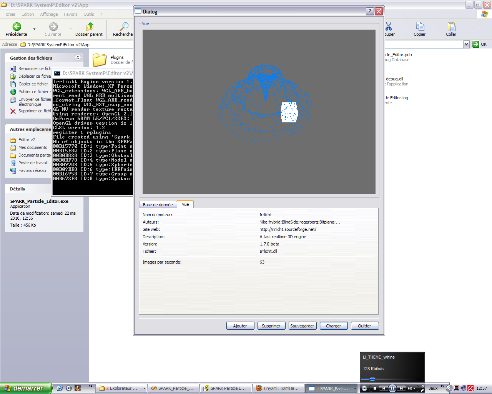Show the desktop from Quick Launch

click(x=60, y=388)
